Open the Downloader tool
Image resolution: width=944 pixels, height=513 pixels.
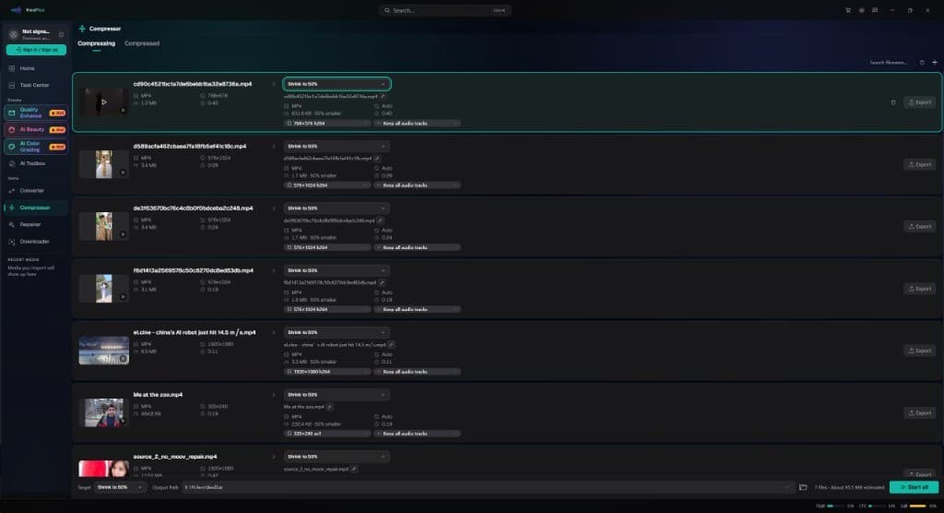click(x=34, y=242)
